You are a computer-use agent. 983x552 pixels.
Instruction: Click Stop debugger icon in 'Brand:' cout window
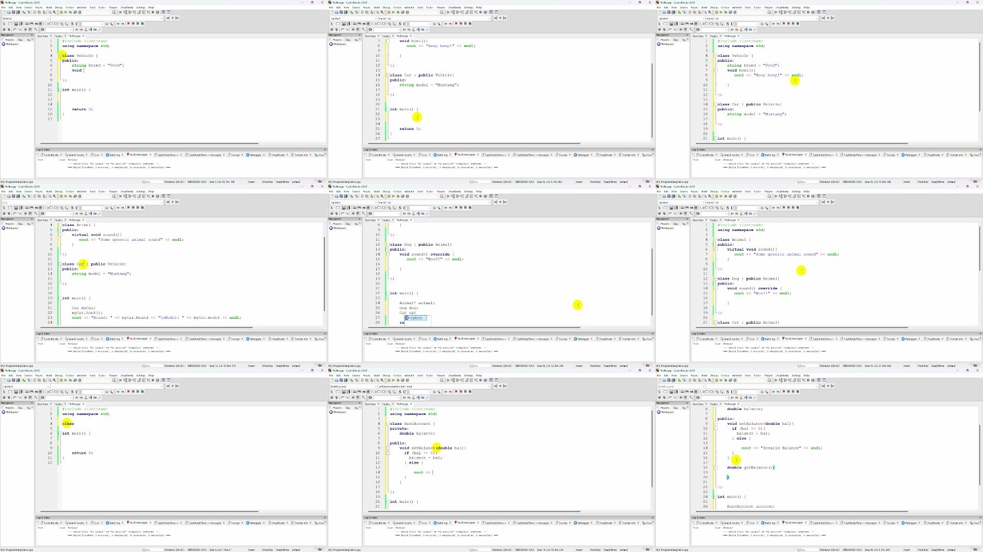tap(158, 196)
